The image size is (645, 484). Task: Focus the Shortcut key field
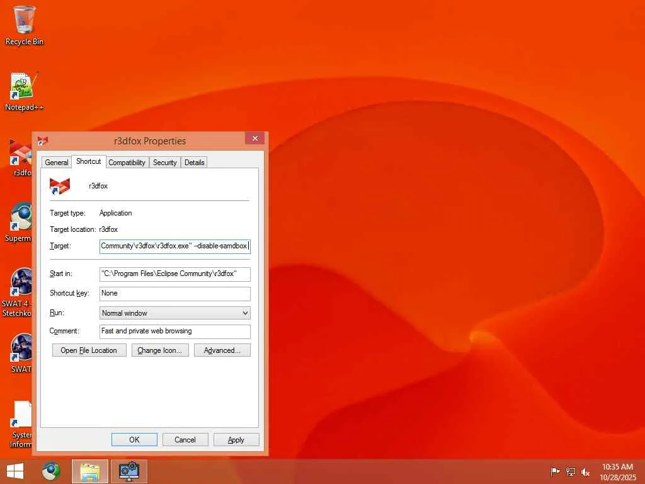click(175, 294)
